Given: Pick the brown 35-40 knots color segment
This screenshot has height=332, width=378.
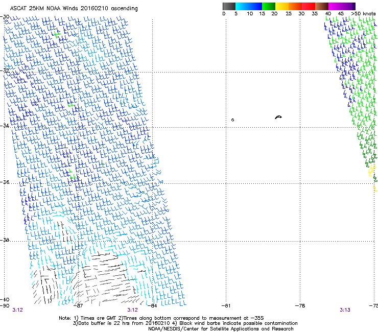Looking at the screenshot, I should (322, 6).
